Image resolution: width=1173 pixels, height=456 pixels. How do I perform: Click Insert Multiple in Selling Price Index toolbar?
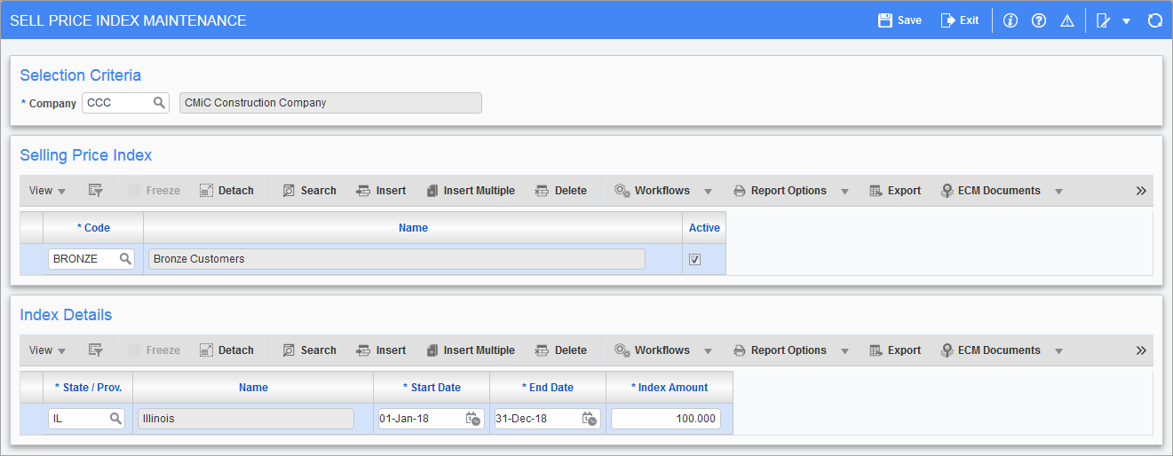(470, 191)
